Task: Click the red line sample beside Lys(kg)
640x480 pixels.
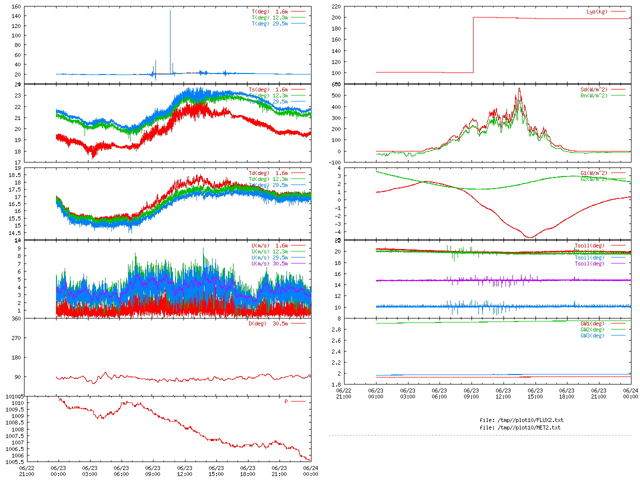Action: [618, 11]
